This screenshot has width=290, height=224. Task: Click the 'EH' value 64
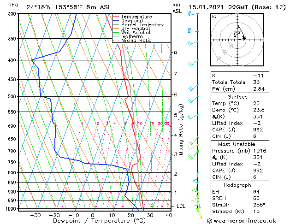tap(256, 192)
